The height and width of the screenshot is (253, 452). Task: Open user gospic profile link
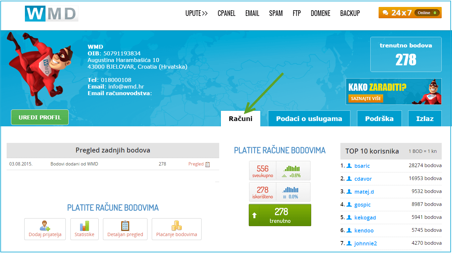pos(363,205)
